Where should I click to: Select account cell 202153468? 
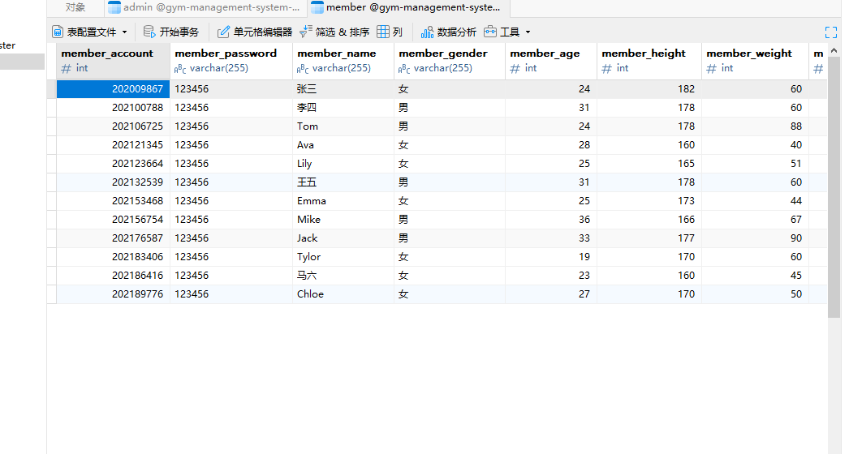pyautogui.click(x=113, y=201)
